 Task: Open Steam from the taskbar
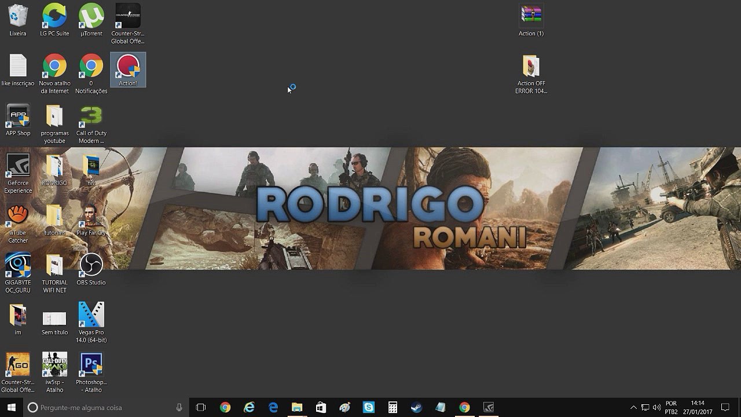416,407
